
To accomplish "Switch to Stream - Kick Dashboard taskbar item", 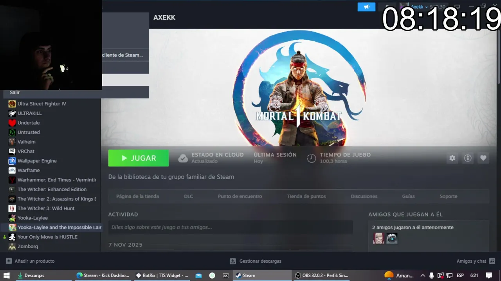I will click(x=103, y=275).
